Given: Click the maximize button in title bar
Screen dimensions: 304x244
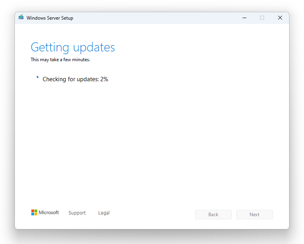Looking at the screenshot, I should coord(262,18).
